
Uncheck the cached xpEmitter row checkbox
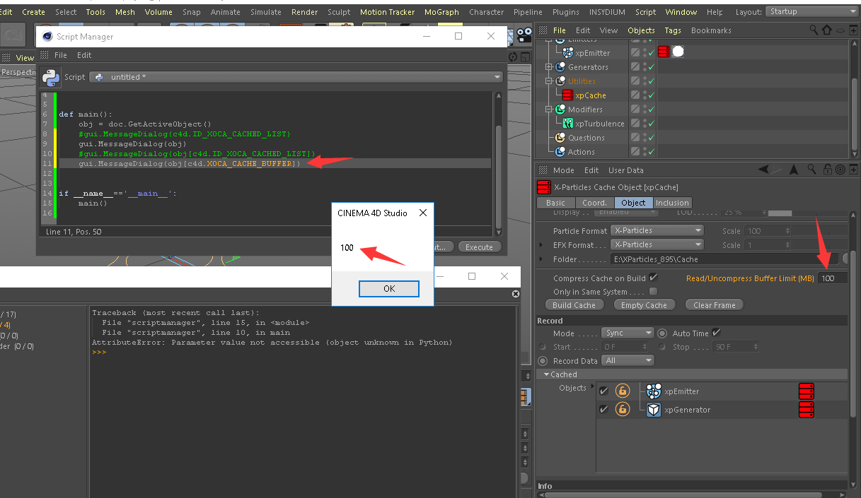coord(603,391)
